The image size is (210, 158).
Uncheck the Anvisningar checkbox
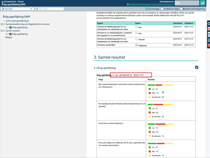(147, 9)
